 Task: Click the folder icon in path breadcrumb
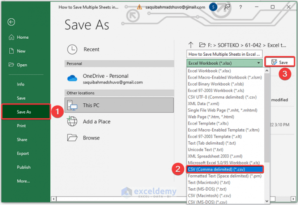point(202,45)
